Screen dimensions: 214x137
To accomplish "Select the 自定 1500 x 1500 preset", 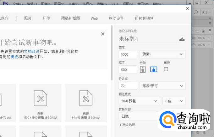I will (41, 103).
